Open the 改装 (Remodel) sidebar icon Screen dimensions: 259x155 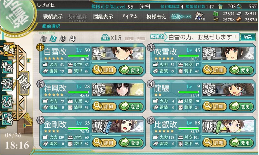pos(7,84)
